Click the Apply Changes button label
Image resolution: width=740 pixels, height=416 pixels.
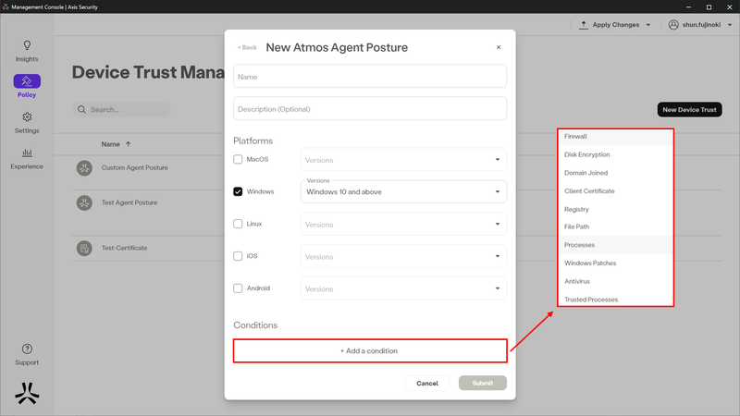click(x=615, y=25)
